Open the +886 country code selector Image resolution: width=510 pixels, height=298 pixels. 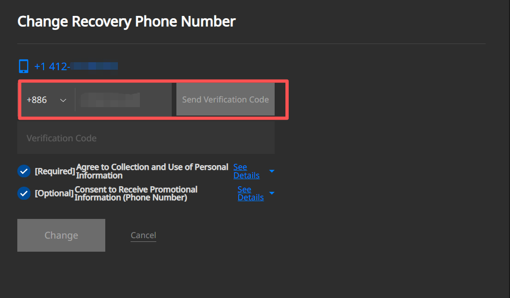pos(46,100)
